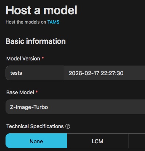
Task: Click the Host a model heading
Action: pyautogui.click(x=42, y=10)
